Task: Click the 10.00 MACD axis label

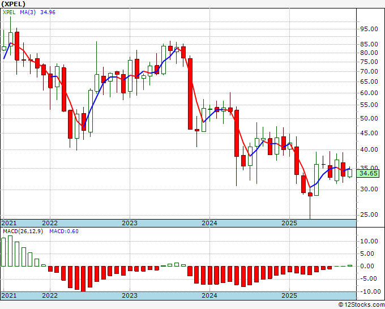Action: [369, 241]
